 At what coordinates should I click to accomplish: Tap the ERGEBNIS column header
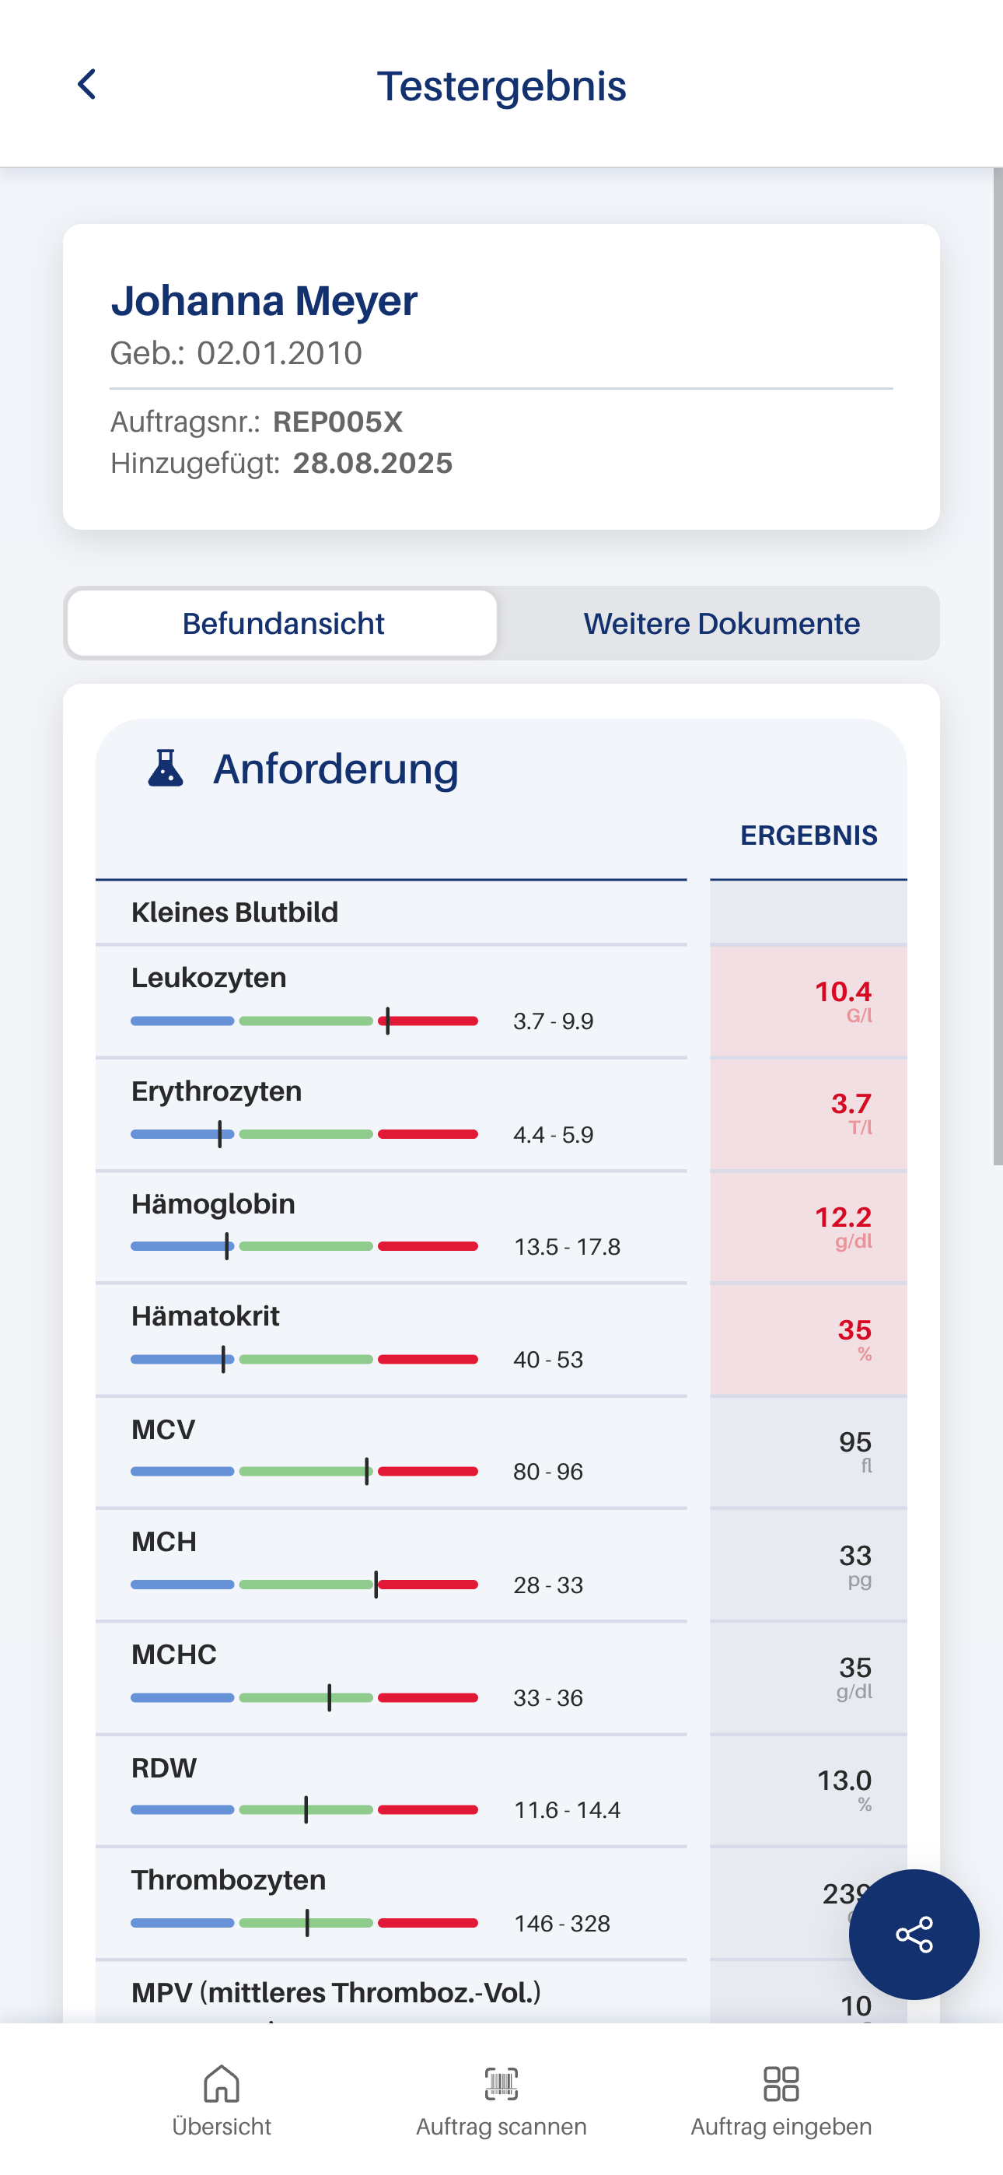(x=808, y=835)
